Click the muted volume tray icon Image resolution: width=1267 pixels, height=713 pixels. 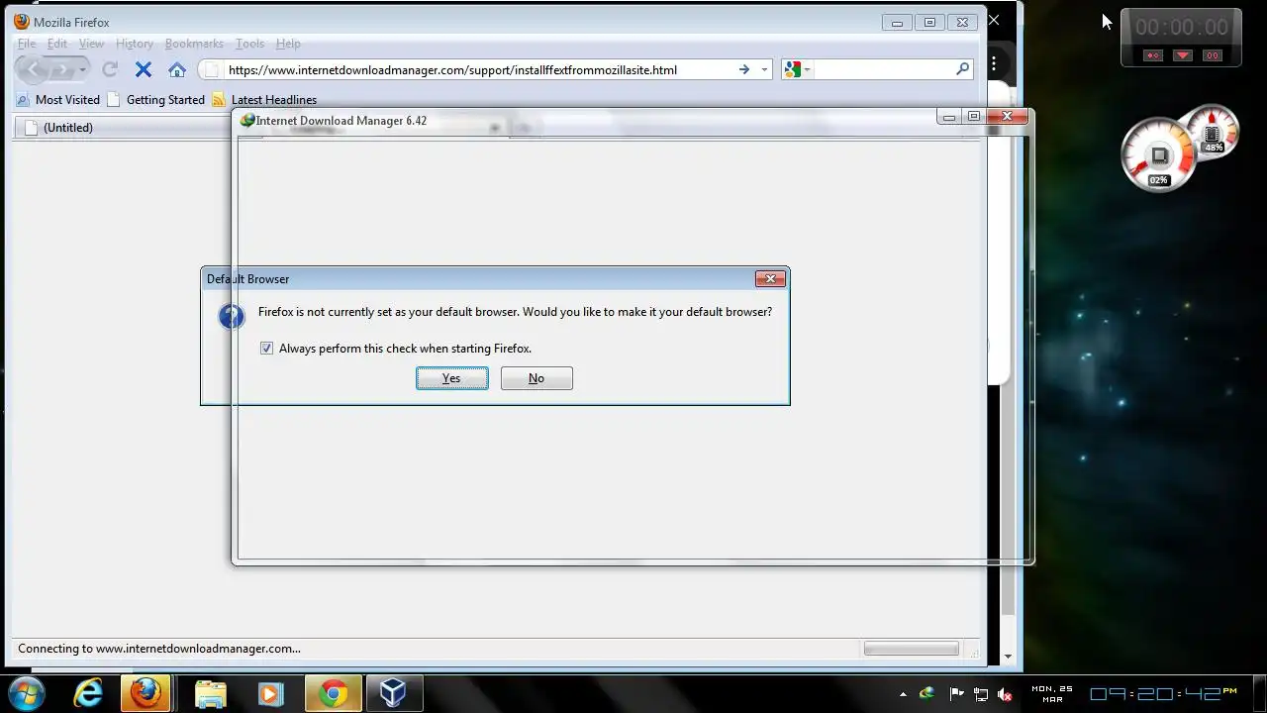1006,694
